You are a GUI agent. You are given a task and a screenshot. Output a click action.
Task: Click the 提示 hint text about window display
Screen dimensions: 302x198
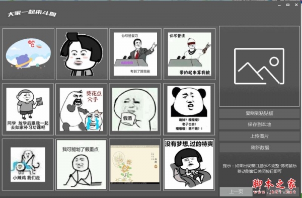point(259,168)
